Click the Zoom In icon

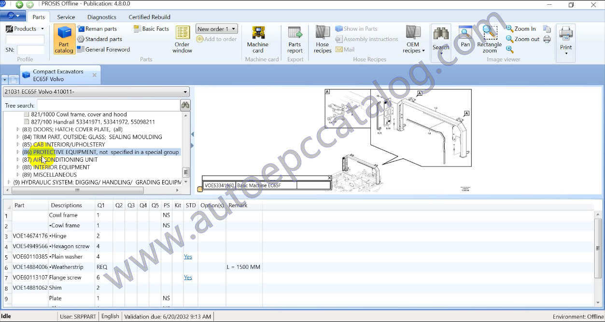510,29
